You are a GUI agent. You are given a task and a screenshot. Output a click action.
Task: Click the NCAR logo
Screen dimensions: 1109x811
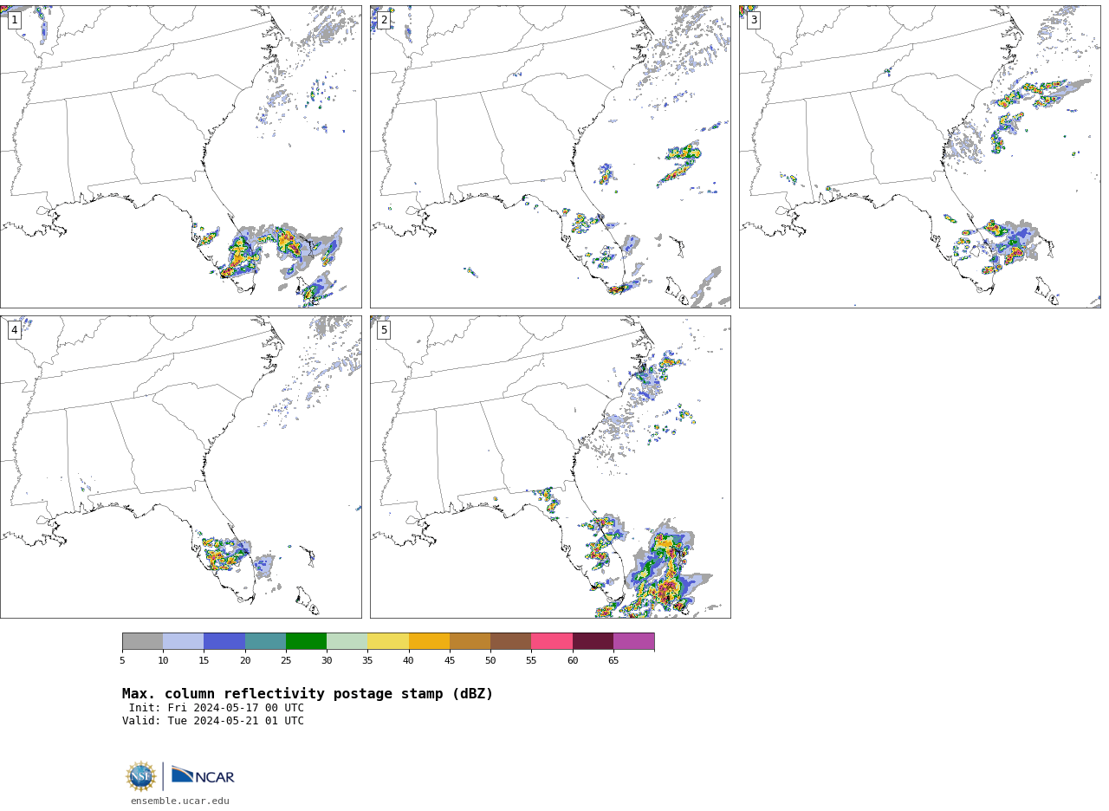(203, 776)
